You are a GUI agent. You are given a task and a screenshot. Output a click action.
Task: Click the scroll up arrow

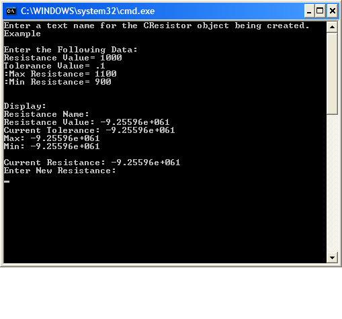coord(332,27)
